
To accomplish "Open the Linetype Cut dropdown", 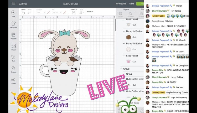I will point(40,13).
